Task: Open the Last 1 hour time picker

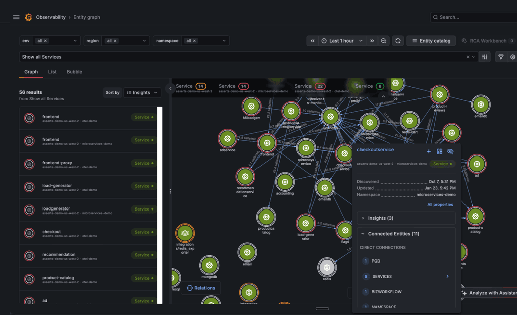Action: pos(342,41)
